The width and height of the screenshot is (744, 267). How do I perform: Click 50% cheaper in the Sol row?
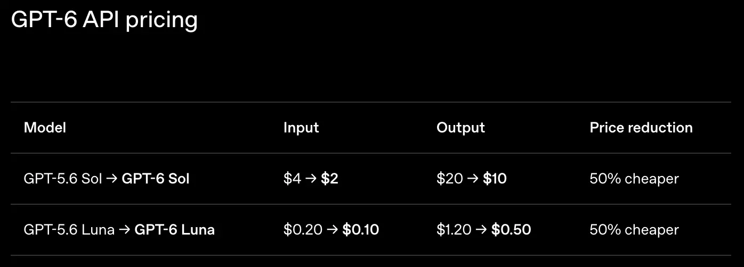pos(634,179)
